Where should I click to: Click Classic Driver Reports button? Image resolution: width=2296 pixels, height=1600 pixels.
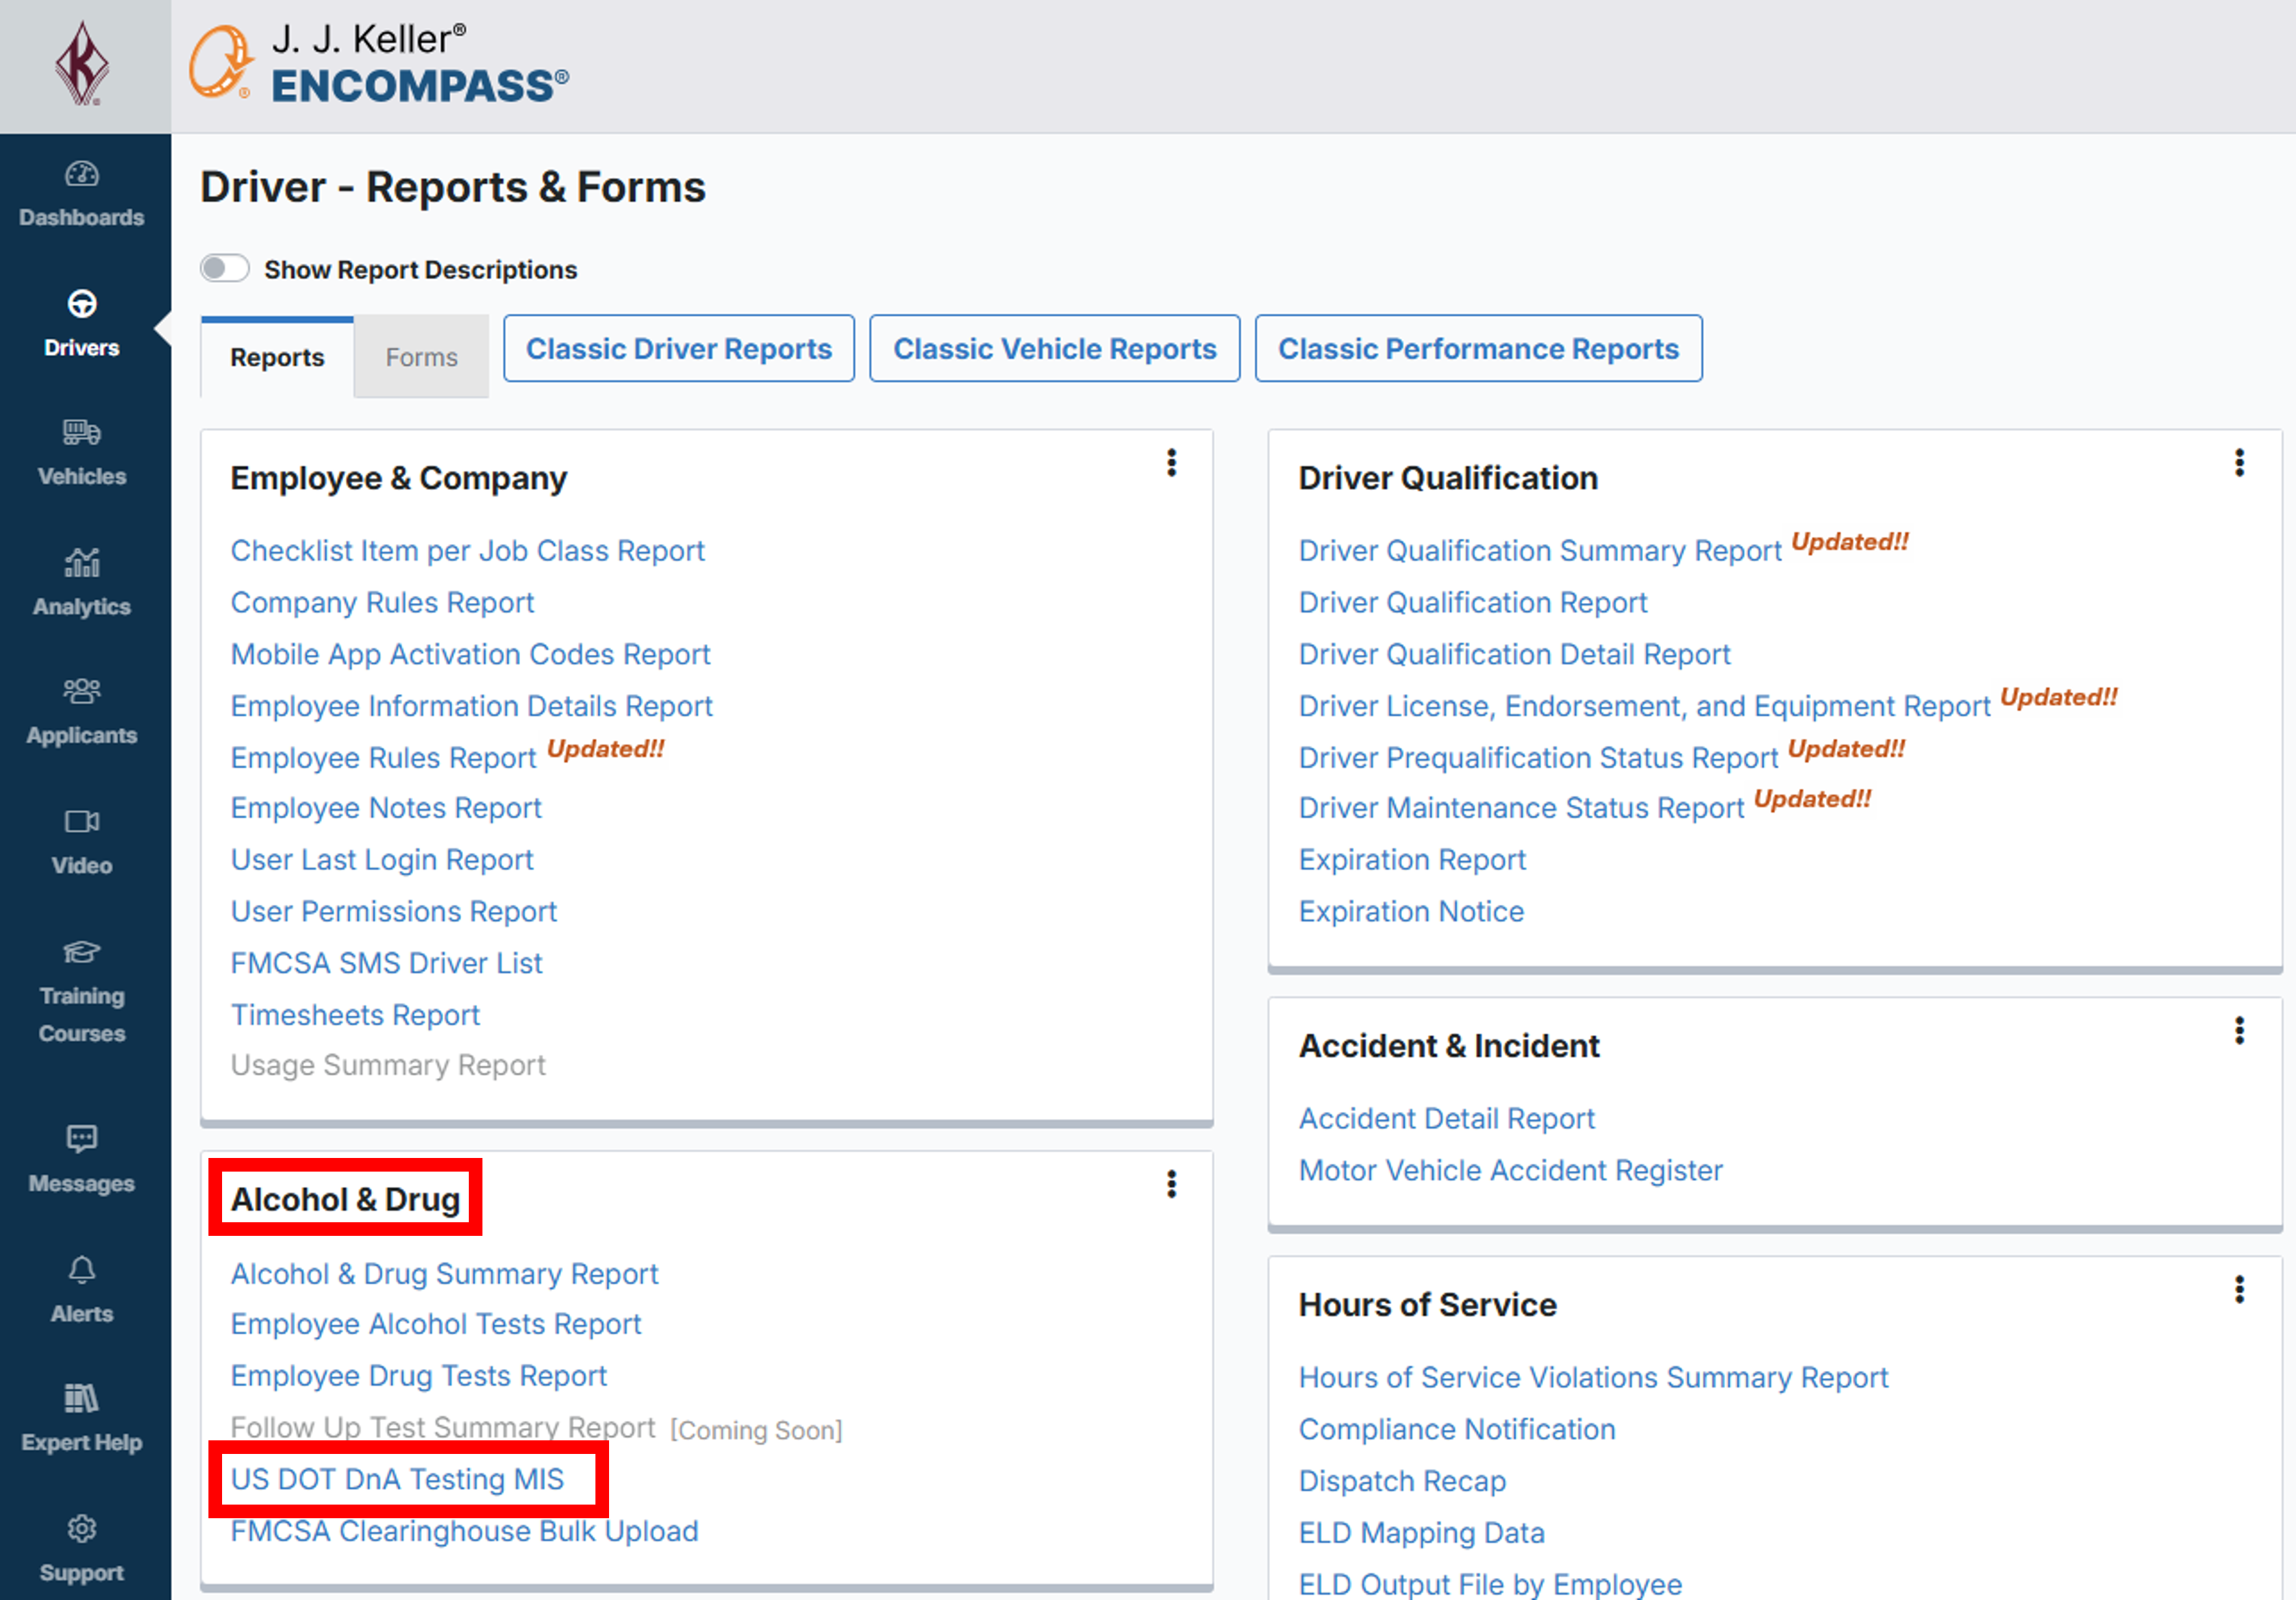tap(679, 349)
